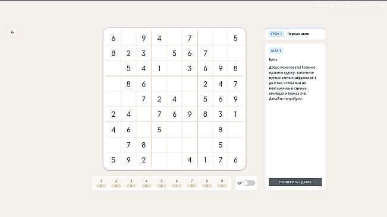387x217 pixels.
Task: Click the 6 in the bottom-right grid corner
Action: click(235, 160)
